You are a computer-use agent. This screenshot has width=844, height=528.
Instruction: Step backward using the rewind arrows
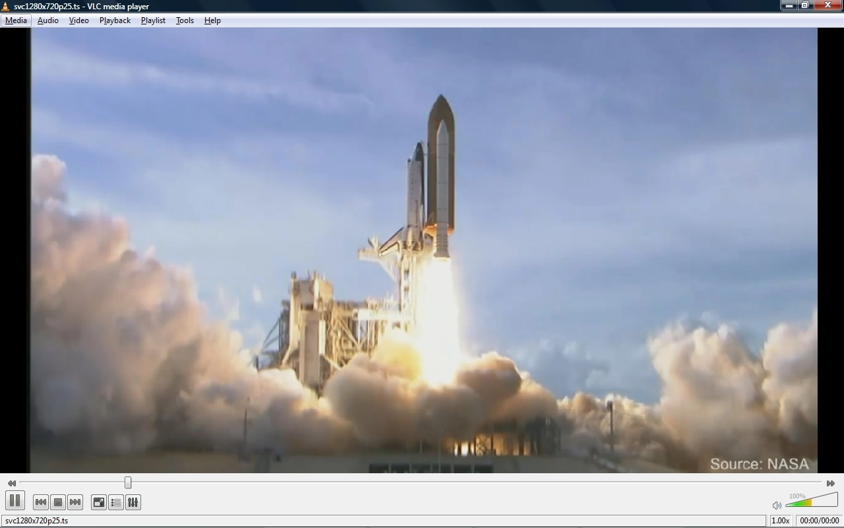[x=12, y=483]
